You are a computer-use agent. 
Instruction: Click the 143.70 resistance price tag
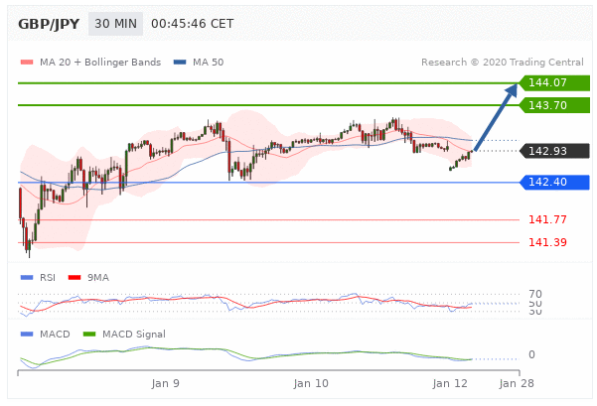tap(554, 105)
